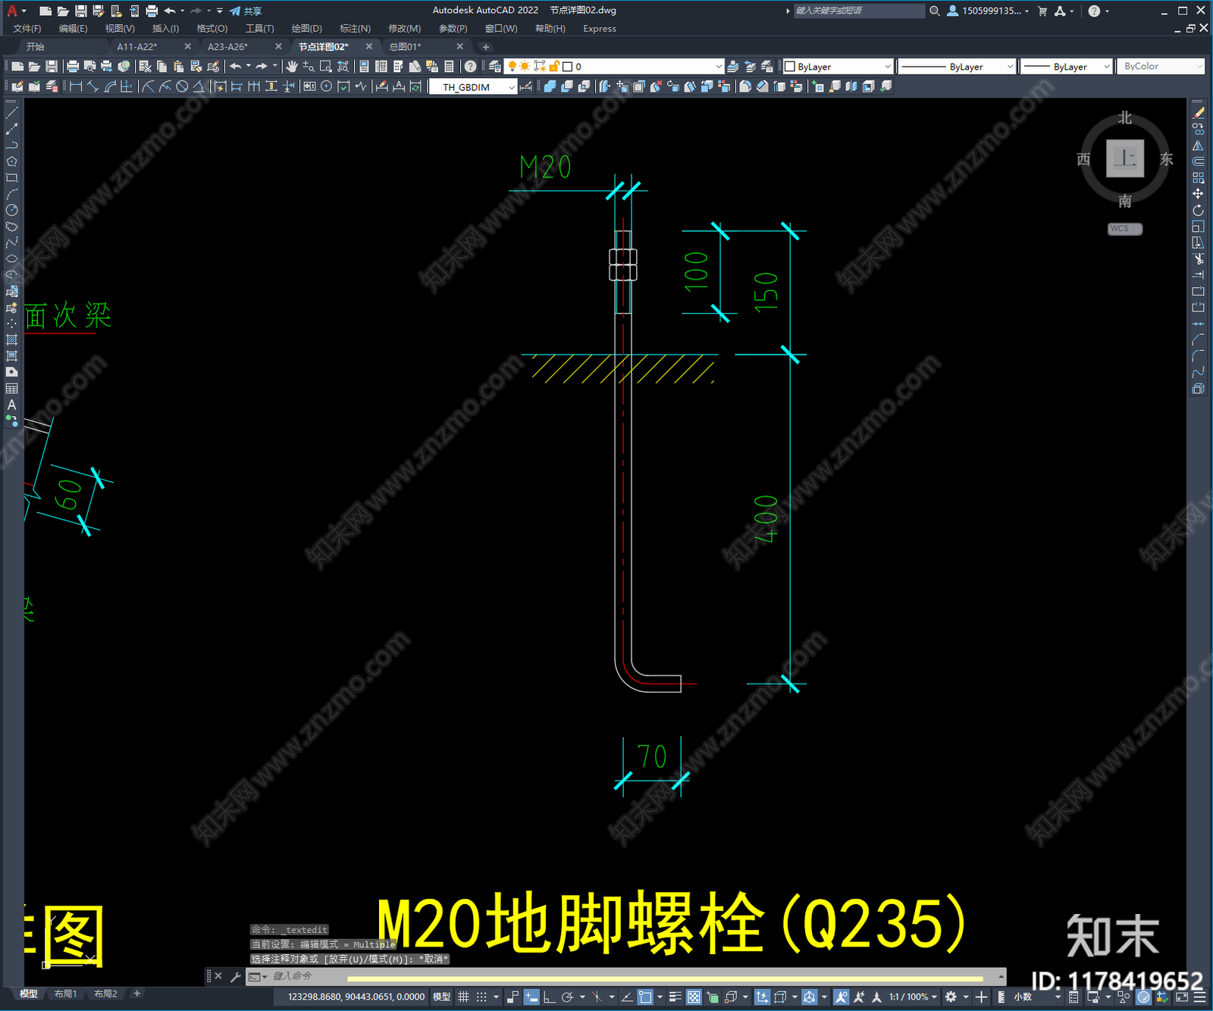Click the Quick Calculator toolbar icon
Screen dimensions: 1213x1011
pyautogui.click(x=449, y=67)
